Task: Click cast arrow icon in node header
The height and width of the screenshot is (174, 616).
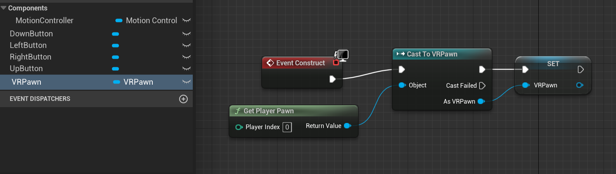Action: pyautogui.click(x=400, y=54)
